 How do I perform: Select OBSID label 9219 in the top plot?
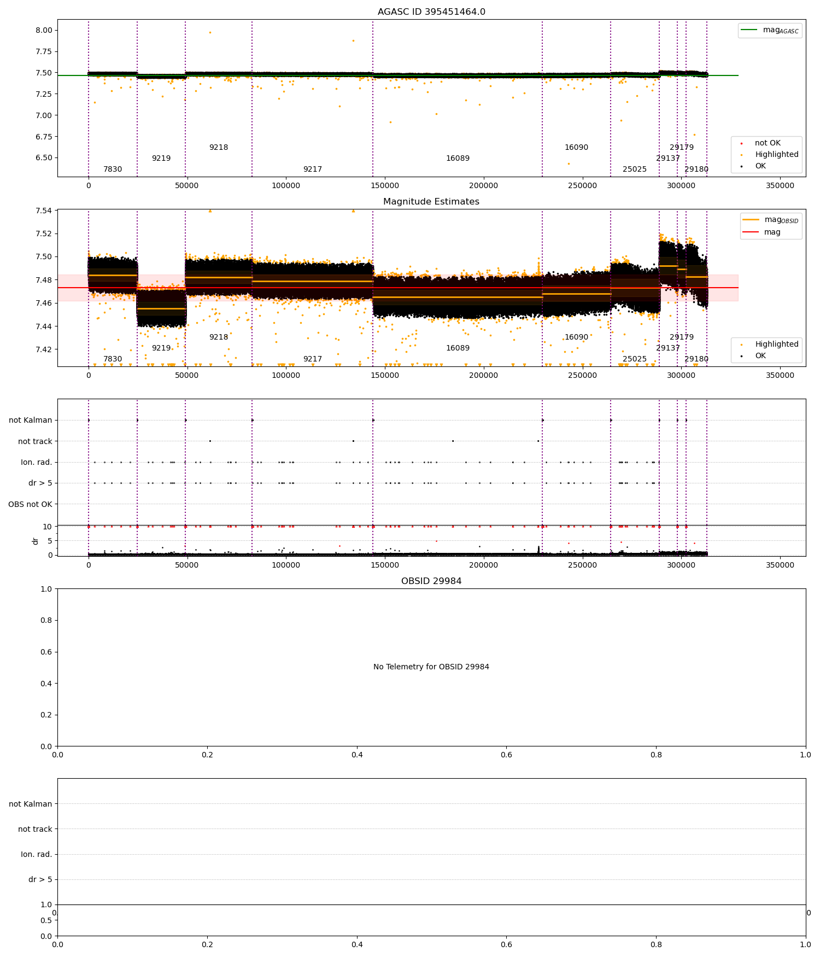coord(161,159)
